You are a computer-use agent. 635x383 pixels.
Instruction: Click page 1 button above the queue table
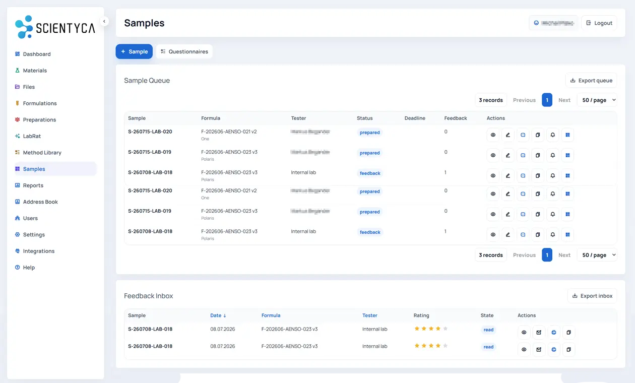tap(547, 100)
